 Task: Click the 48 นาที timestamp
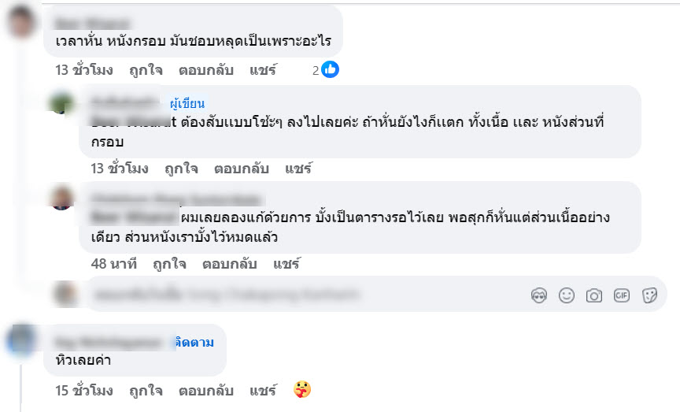(113, 264)
